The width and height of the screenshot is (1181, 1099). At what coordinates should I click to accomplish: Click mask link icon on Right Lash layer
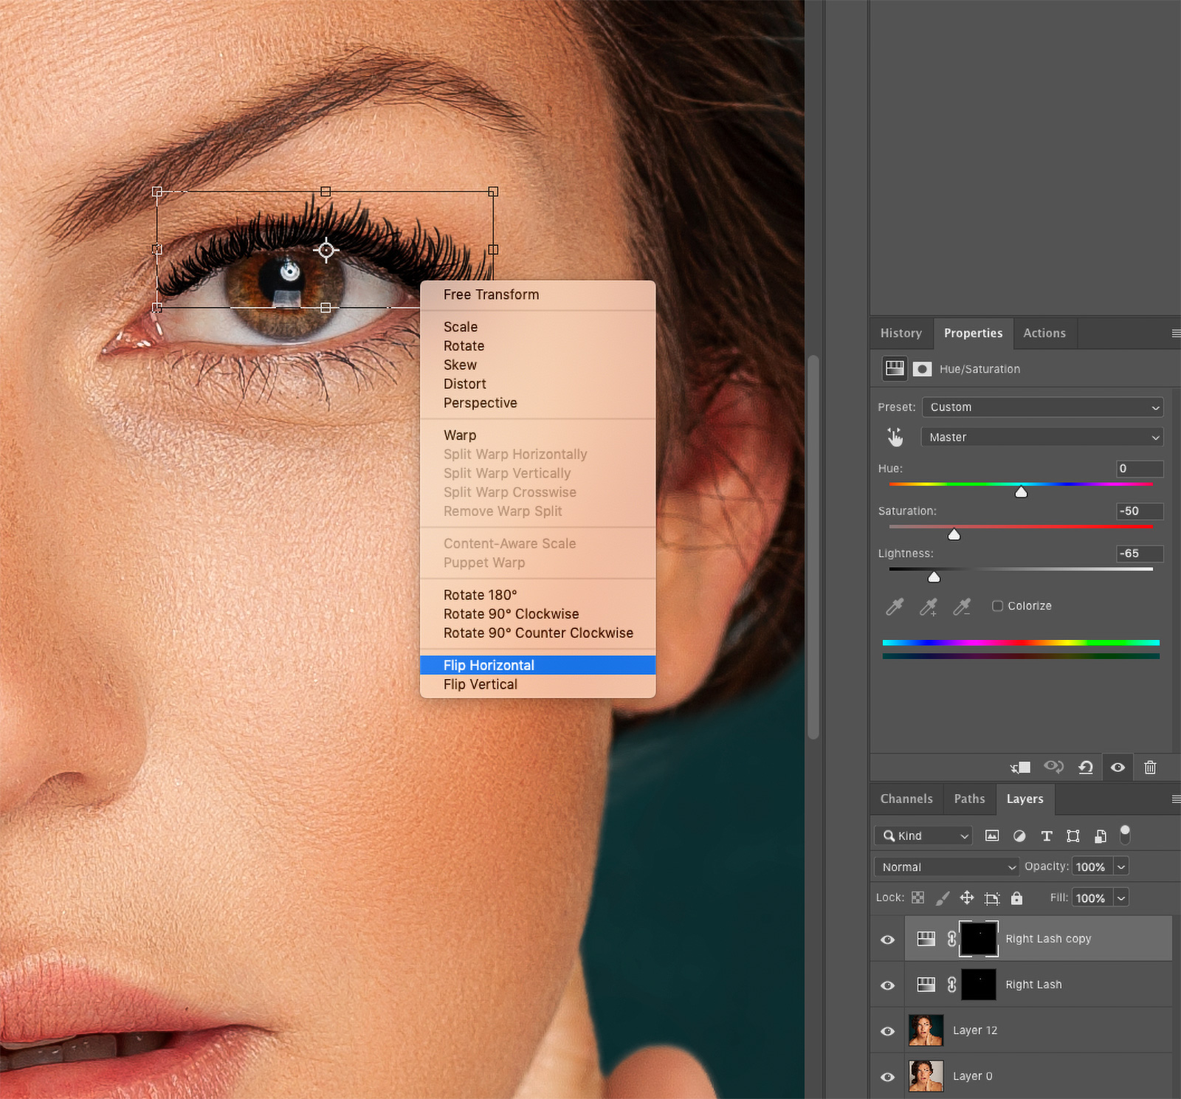click(x=952, y=985)
